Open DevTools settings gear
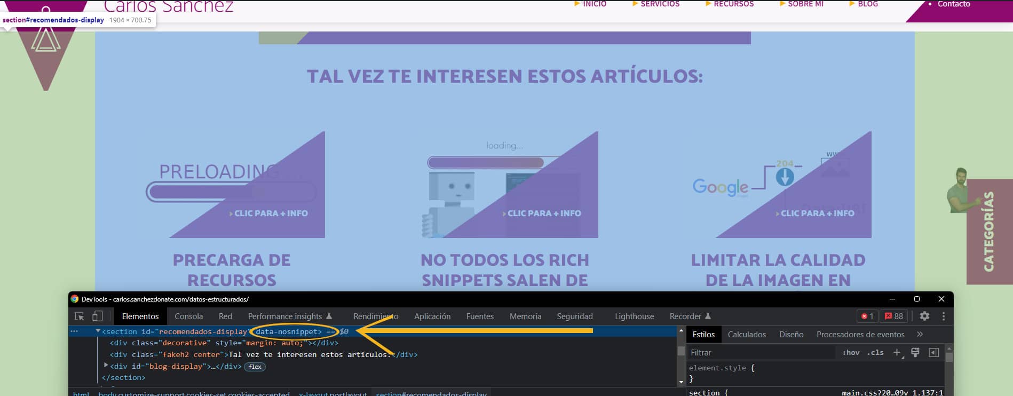Viewport: 1013px width, 396px height. click(x=924, y=316)
